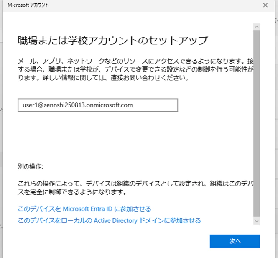Viewport: 278px width, 258px height.
Task: Close the Microsoft アカウント dialog
Action: click(x=265, y=5)
